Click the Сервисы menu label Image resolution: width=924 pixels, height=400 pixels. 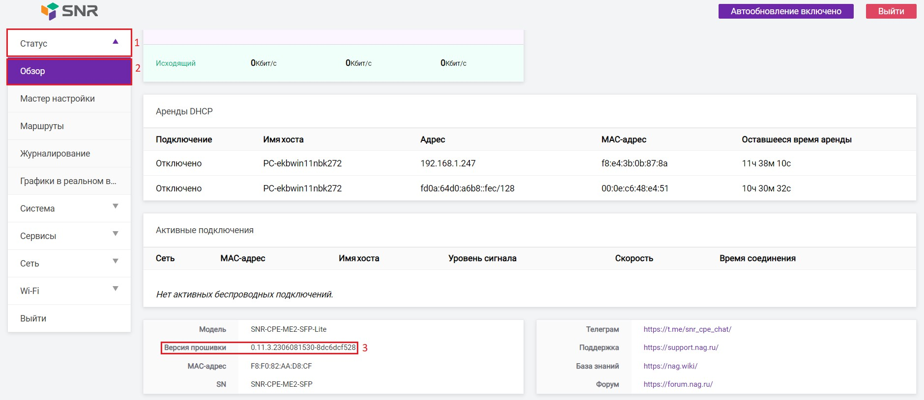point(38,236)
